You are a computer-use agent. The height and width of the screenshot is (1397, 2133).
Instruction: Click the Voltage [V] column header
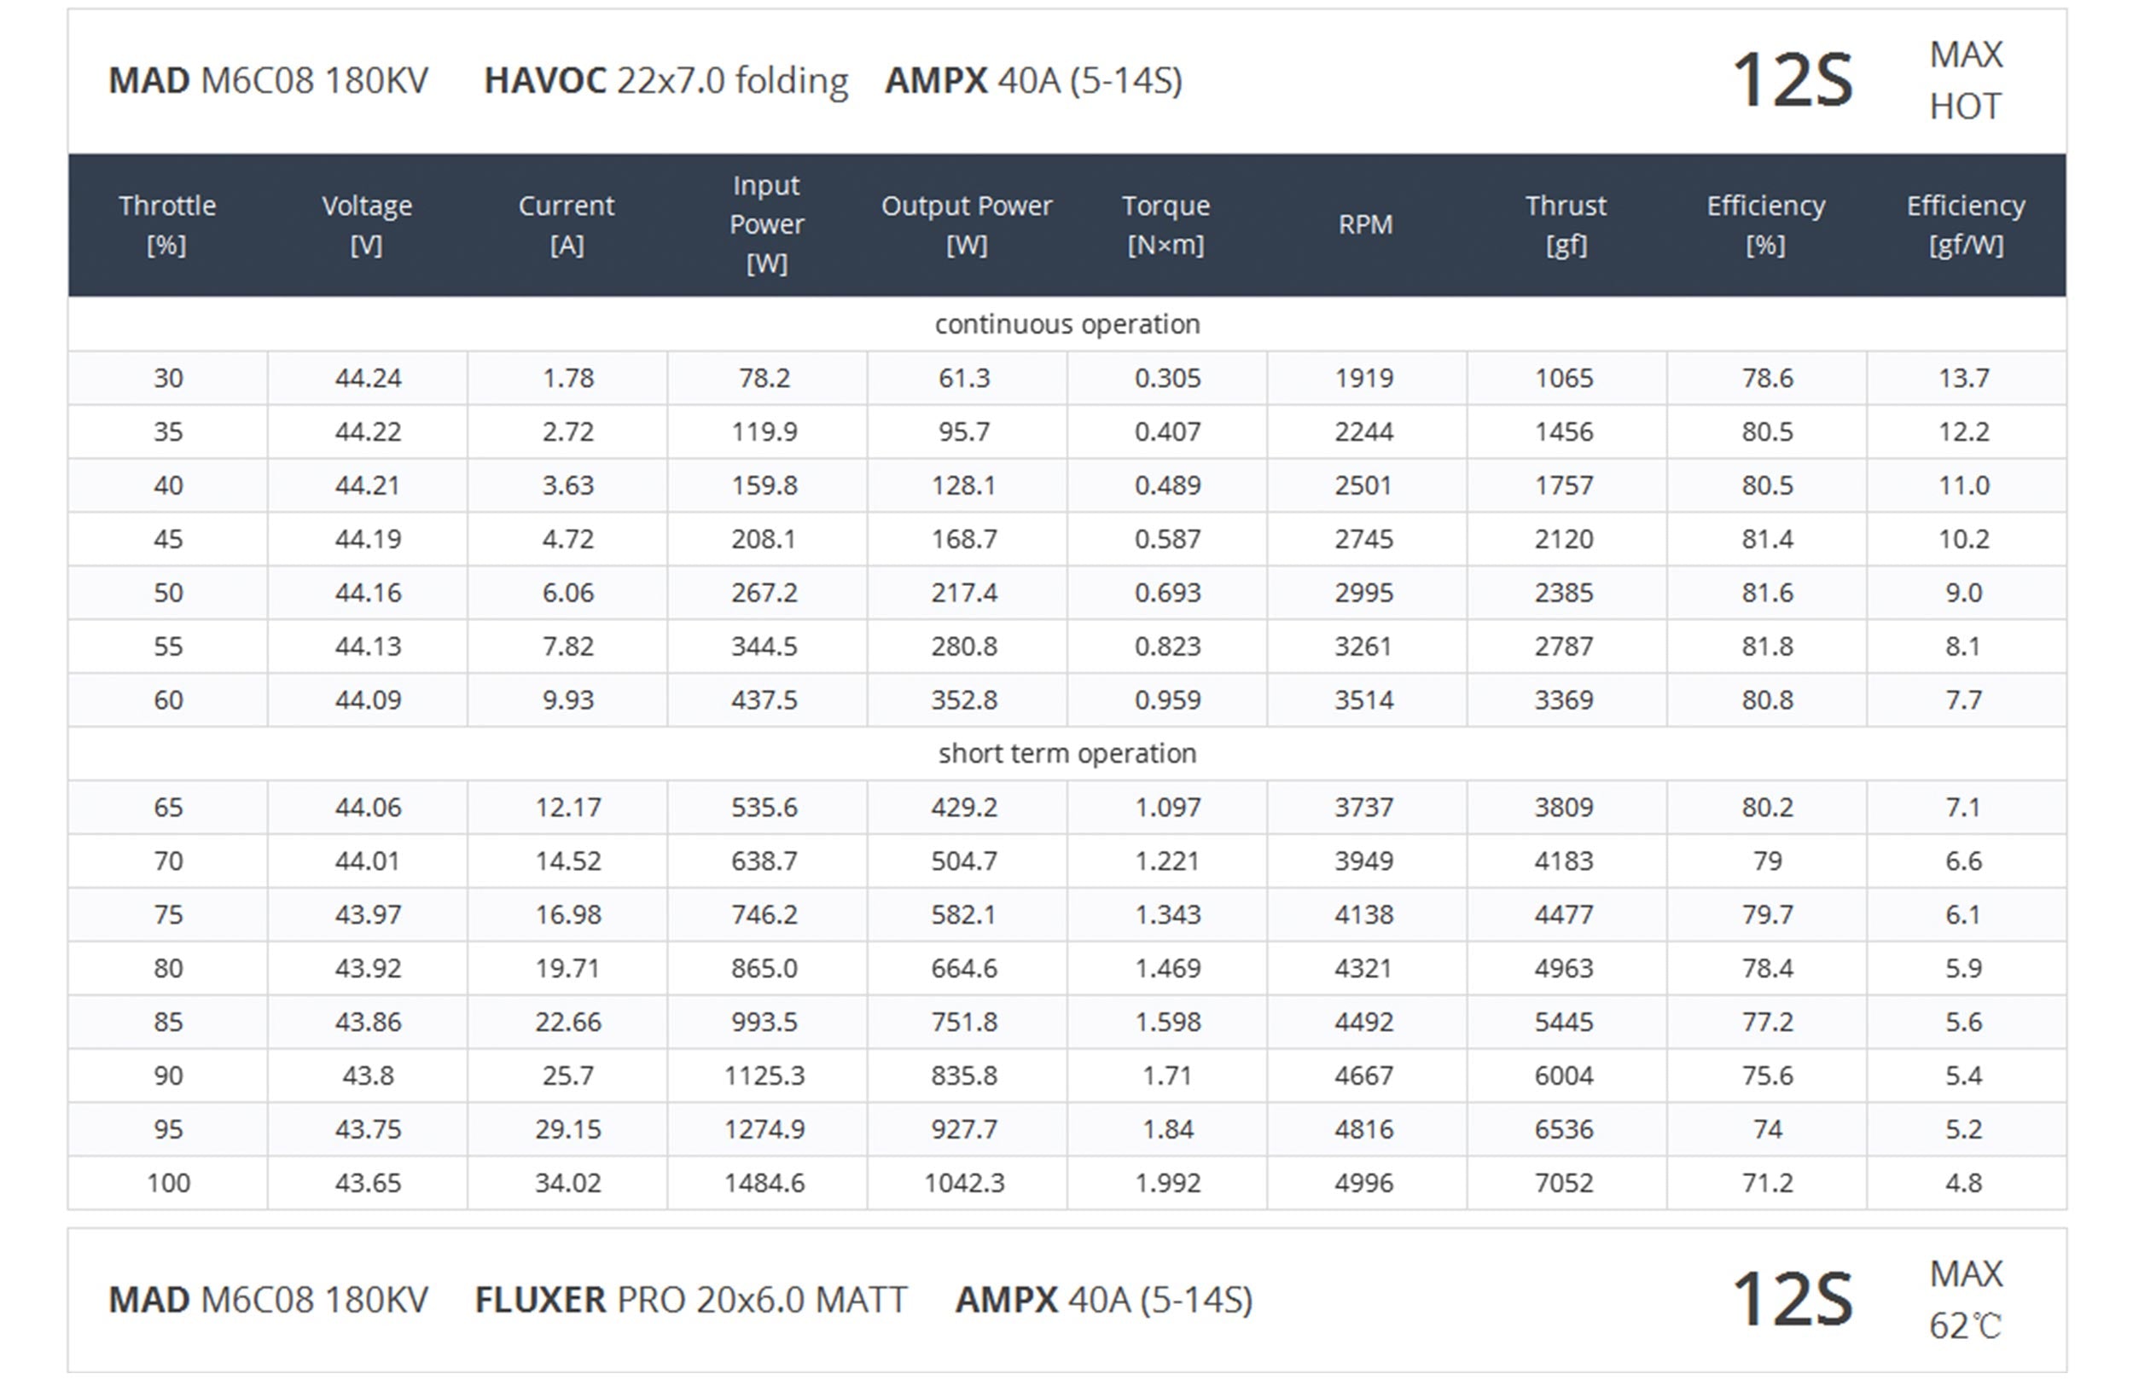367,225
